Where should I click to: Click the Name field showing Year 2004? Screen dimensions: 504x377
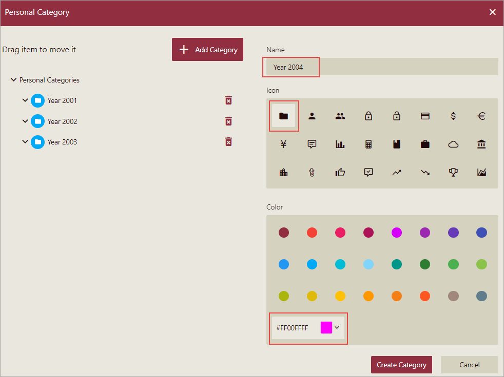point(290,67)
